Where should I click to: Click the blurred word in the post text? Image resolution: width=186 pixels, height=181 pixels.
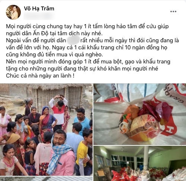(73, 40)
